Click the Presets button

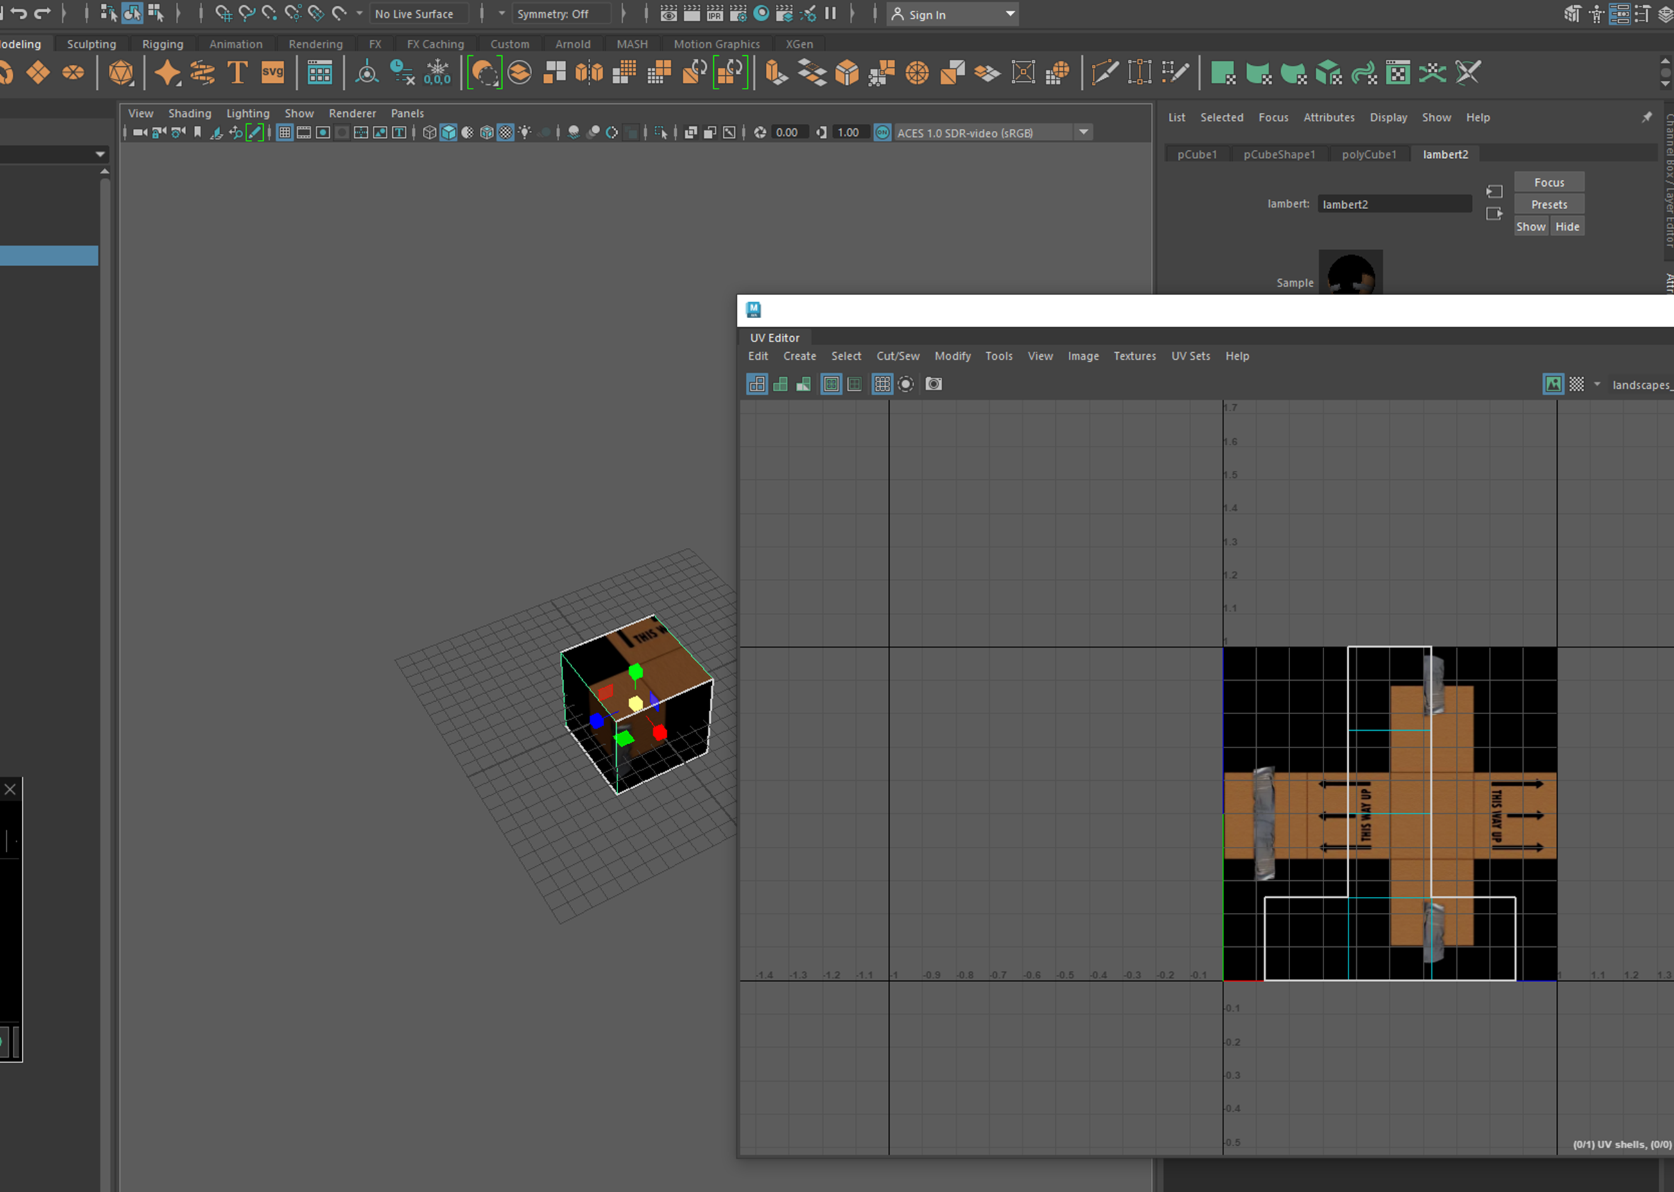(x=1548, y=204)
